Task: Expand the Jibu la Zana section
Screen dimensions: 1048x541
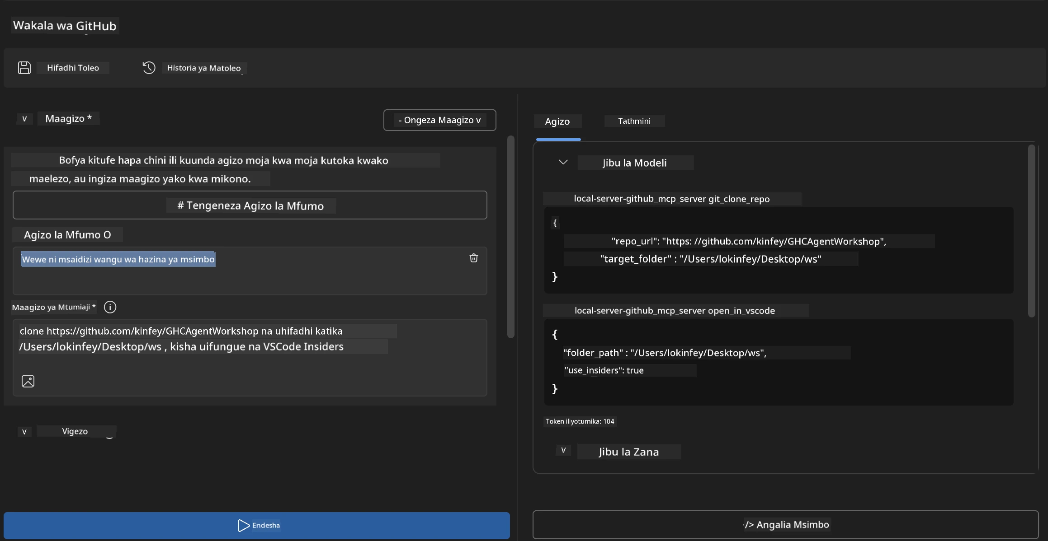Action: coord(563,450)
